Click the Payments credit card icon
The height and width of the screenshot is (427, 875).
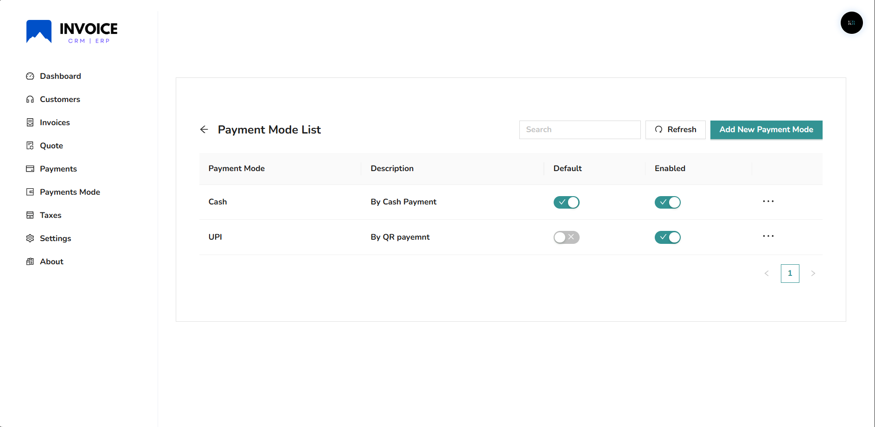tap(30, 169)
